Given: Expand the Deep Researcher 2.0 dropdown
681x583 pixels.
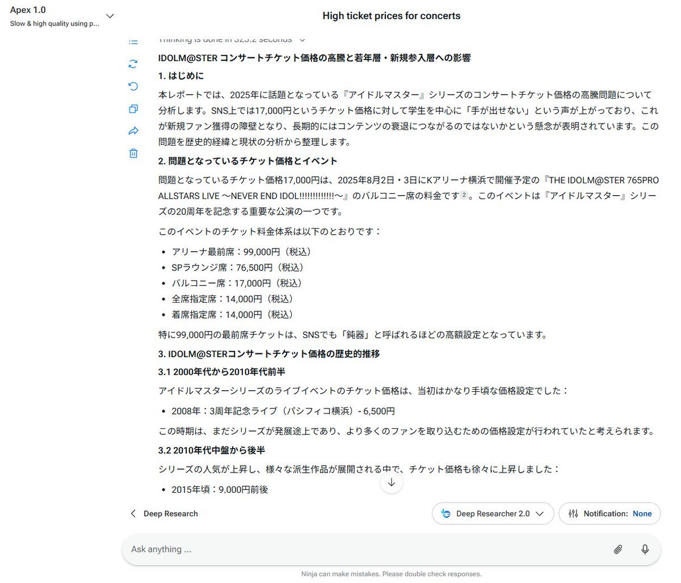Looking at the screenshot, I should click(x=493, y=513).
